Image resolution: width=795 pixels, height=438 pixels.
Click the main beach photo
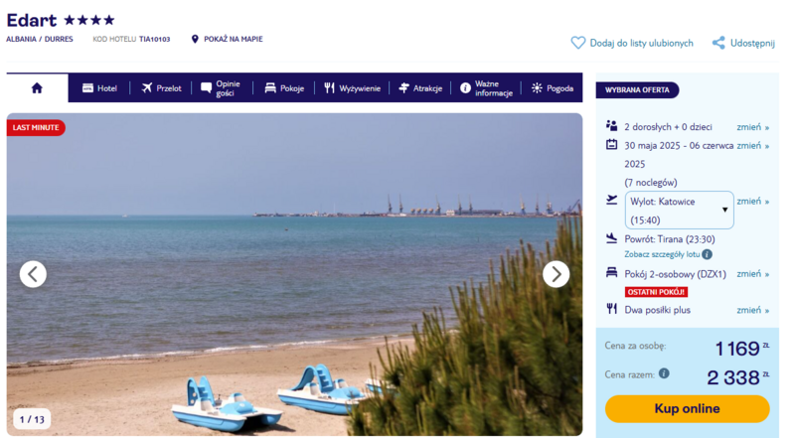[294, 274]
